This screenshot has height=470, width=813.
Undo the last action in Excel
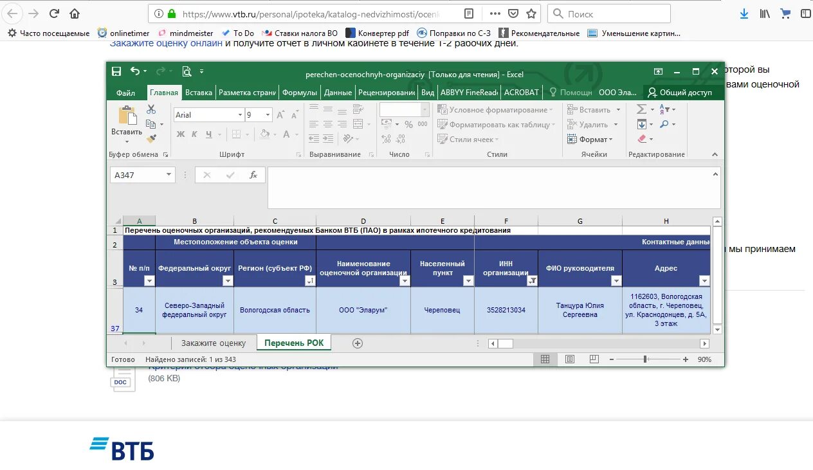click(x=135, y=71)
